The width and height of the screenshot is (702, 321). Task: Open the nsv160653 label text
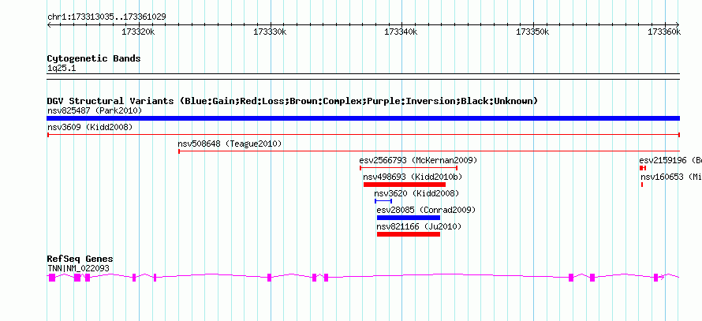tap(671, 177)
